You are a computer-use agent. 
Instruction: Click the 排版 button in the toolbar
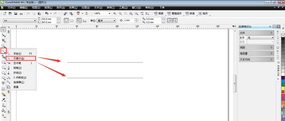(159, 14)
